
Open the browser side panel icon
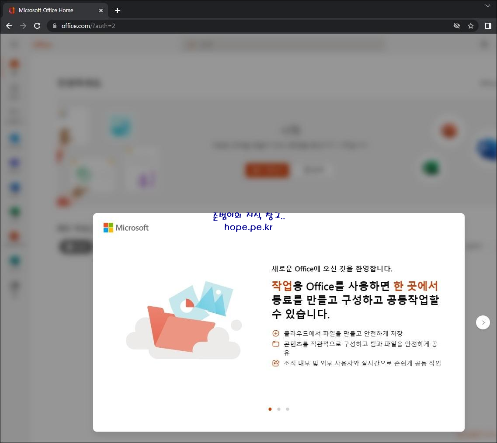click(488, 26)
